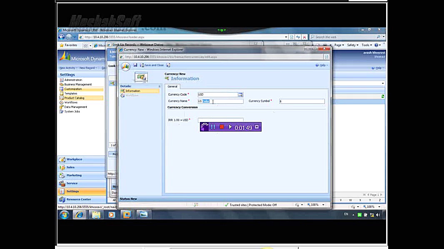This screenshot has height=249, width=444.
Task: Save the currency with the floppy disk icon
Action: 135,65
